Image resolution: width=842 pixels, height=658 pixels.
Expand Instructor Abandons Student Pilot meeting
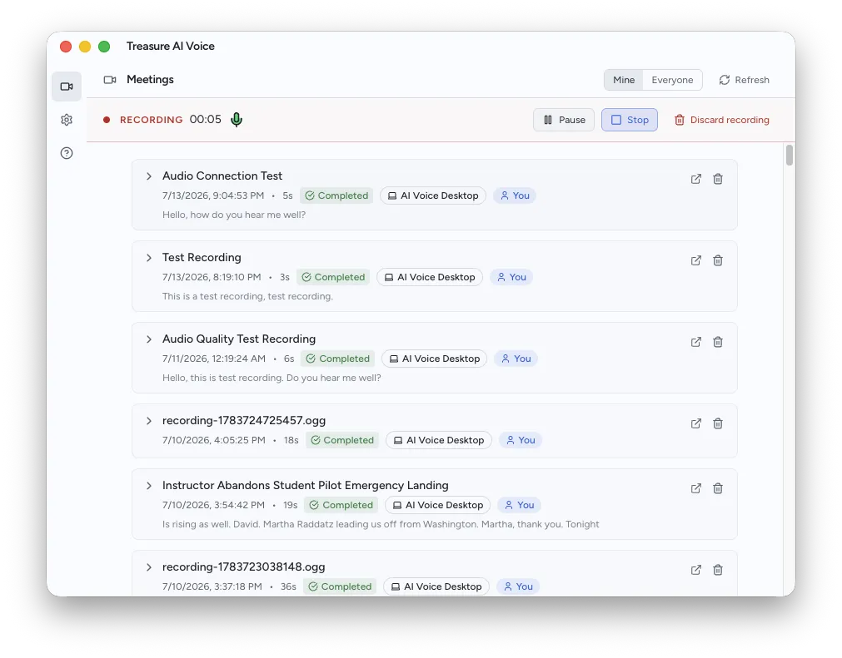click(x=149, y=486)
